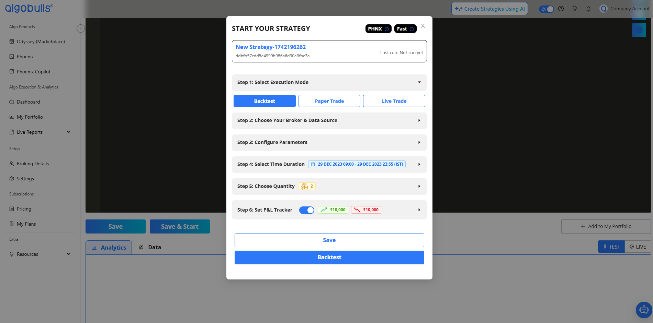
Task: Open Broking Details page
Action: click(33, 164)
